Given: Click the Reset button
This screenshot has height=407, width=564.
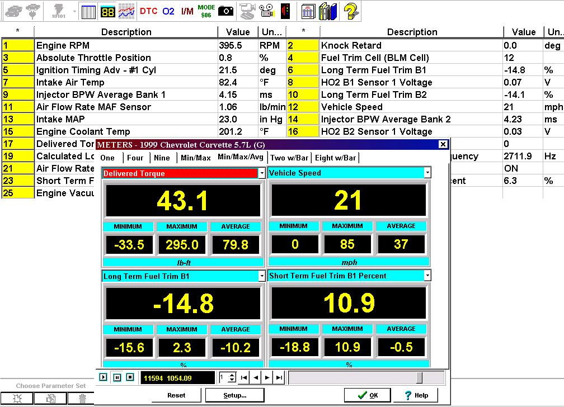Looking at the screenshot, I should coord(176,395).
